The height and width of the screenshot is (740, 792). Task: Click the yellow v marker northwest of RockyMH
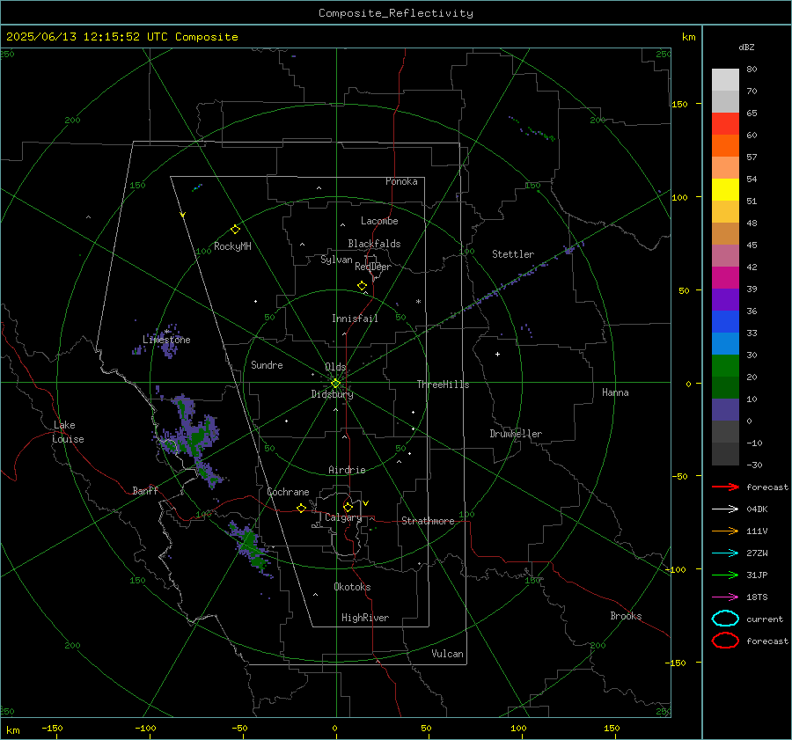tap(183, 215)
